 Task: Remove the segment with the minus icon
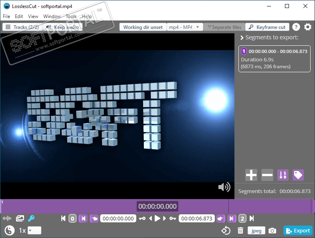click(267, 175)
